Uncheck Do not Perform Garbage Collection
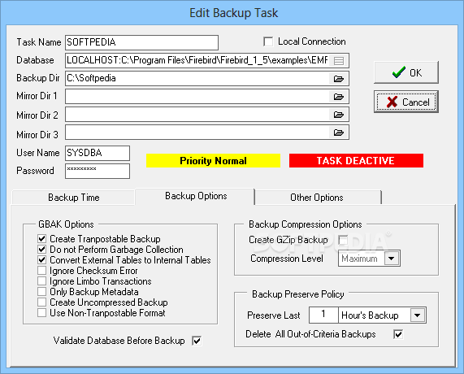Image resolution: width=464 pixels, height=374 pixels. point(41,250)
